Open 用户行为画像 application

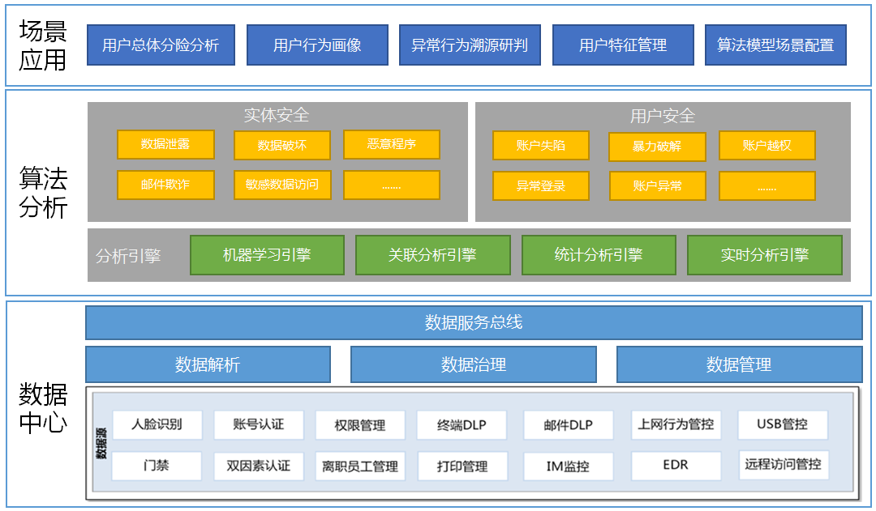317,45
